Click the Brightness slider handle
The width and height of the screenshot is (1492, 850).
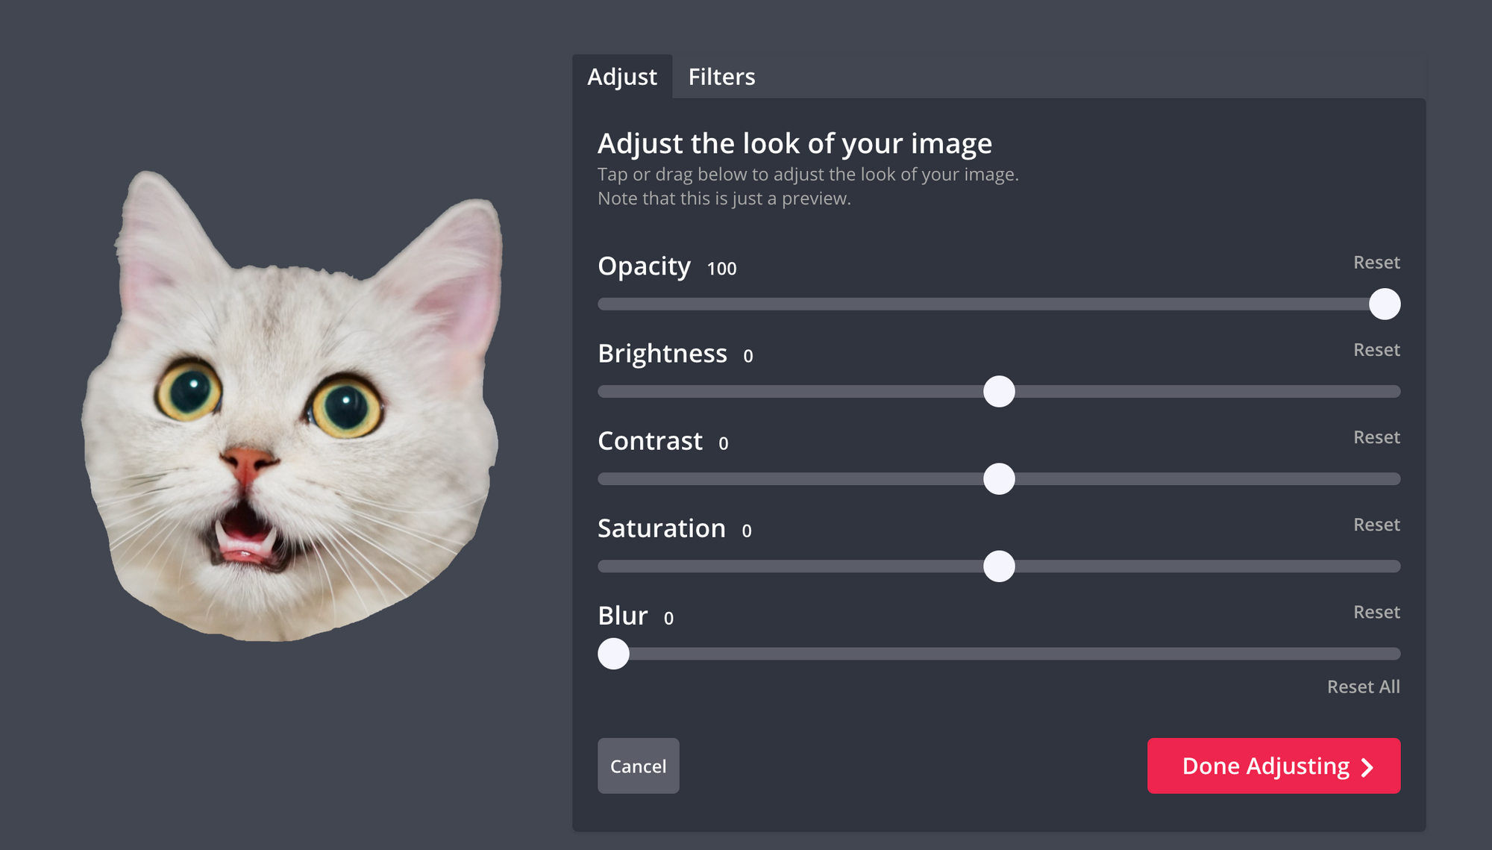click(999, 391)
